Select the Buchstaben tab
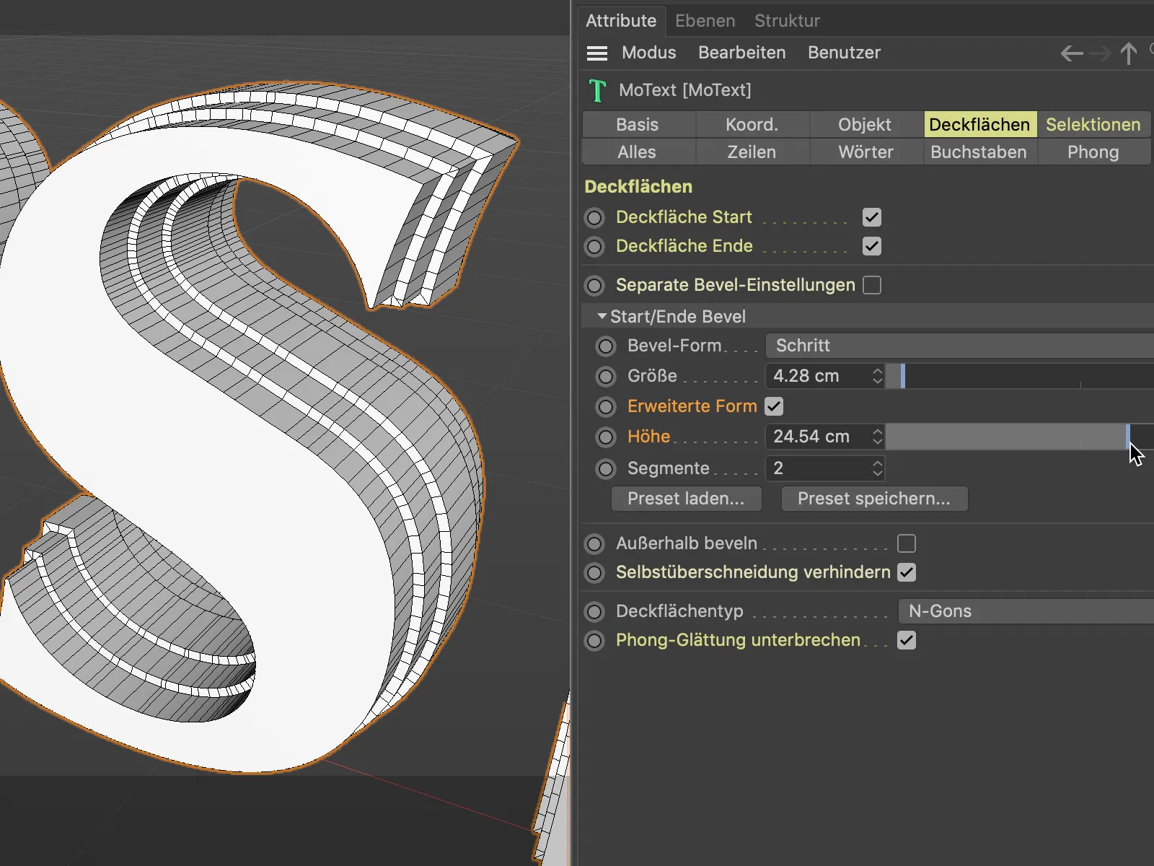 [x=980, y=152]
